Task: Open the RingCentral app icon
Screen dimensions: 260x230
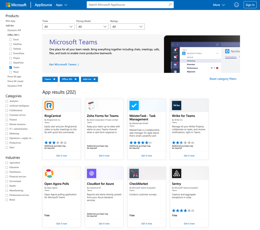Action: coord(49,105)
